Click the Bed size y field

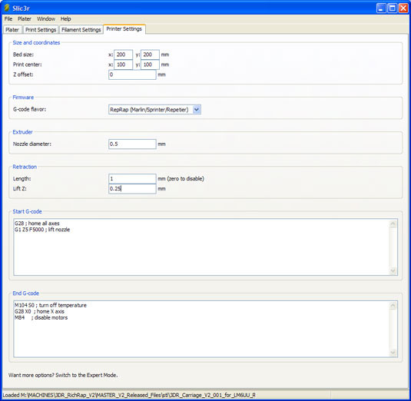tap(150, 55)
